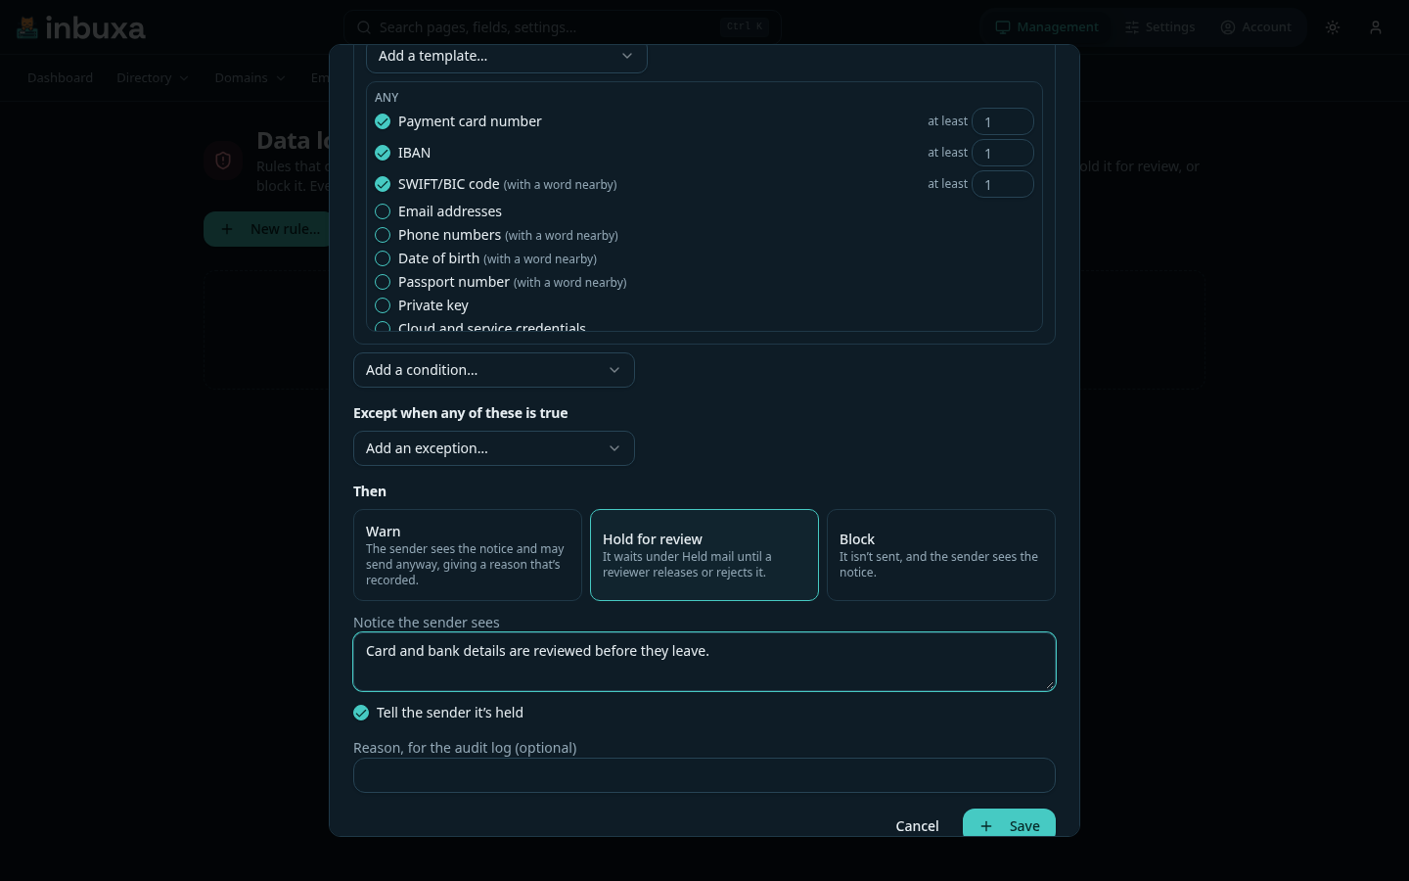Image resolution: width=1409 pixels, height=881 pixels.
Task: Switch to Management section
Action: 1047,27
